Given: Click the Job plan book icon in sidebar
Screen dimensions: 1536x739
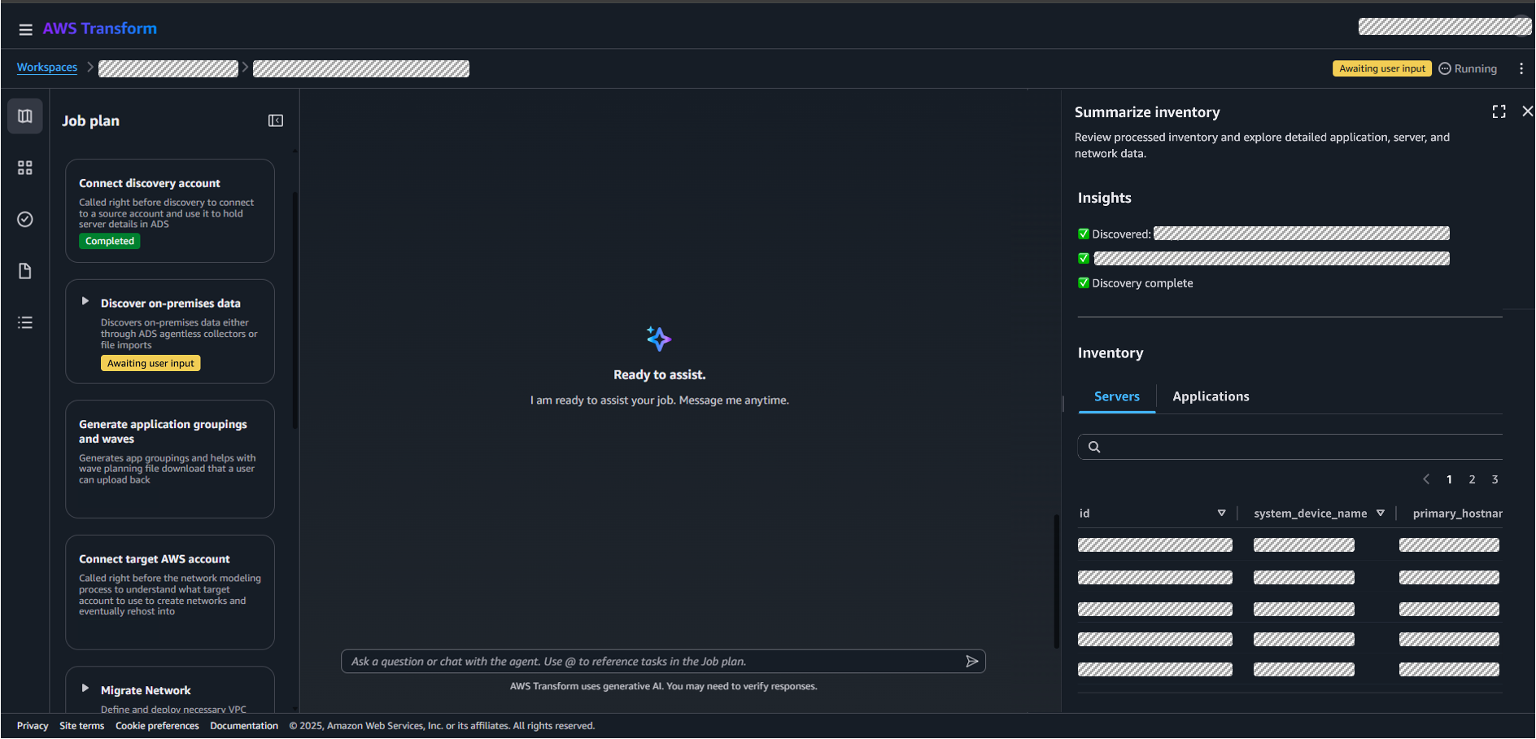Looking at the screenshot, I should tap(25, 116).
